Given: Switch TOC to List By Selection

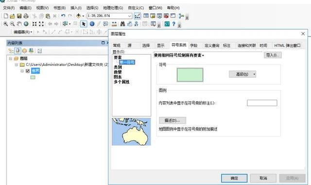Looking at the screenshot, I should [x=31, y=51].
